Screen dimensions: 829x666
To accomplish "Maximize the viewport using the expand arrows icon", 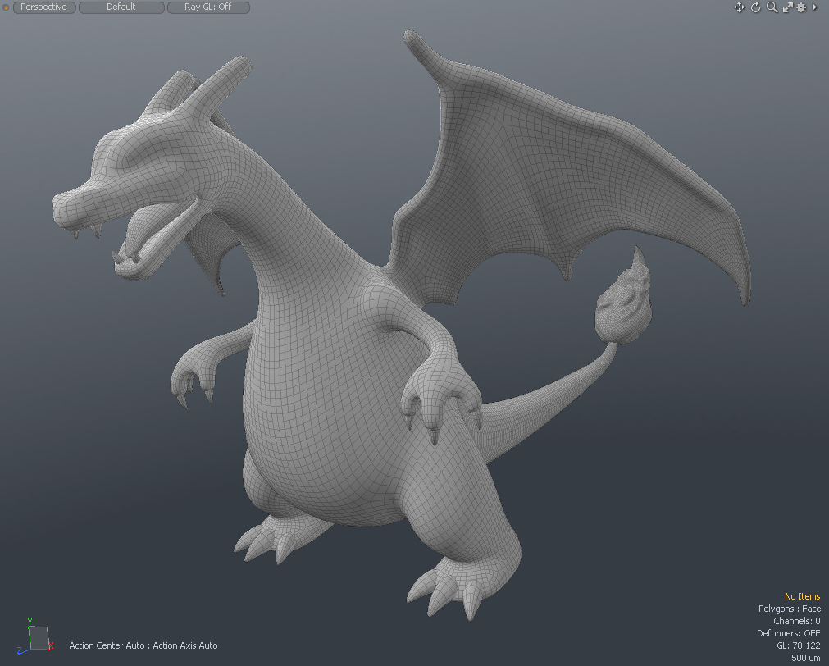I will click(x=787, y=7).
